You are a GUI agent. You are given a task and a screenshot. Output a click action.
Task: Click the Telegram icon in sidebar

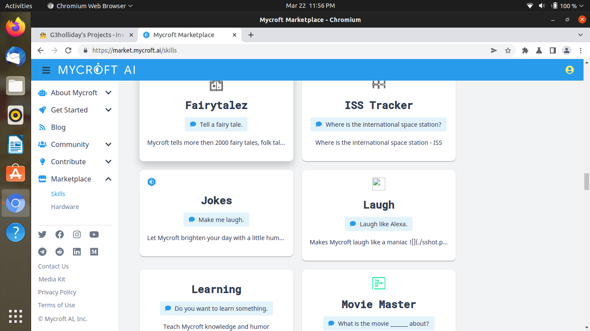(42, 252)
